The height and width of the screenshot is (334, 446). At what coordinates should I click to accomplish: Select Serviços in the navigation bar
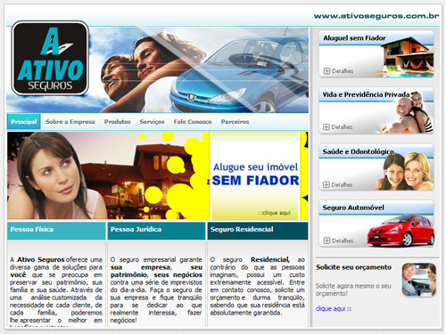click(x=152, y=122)
